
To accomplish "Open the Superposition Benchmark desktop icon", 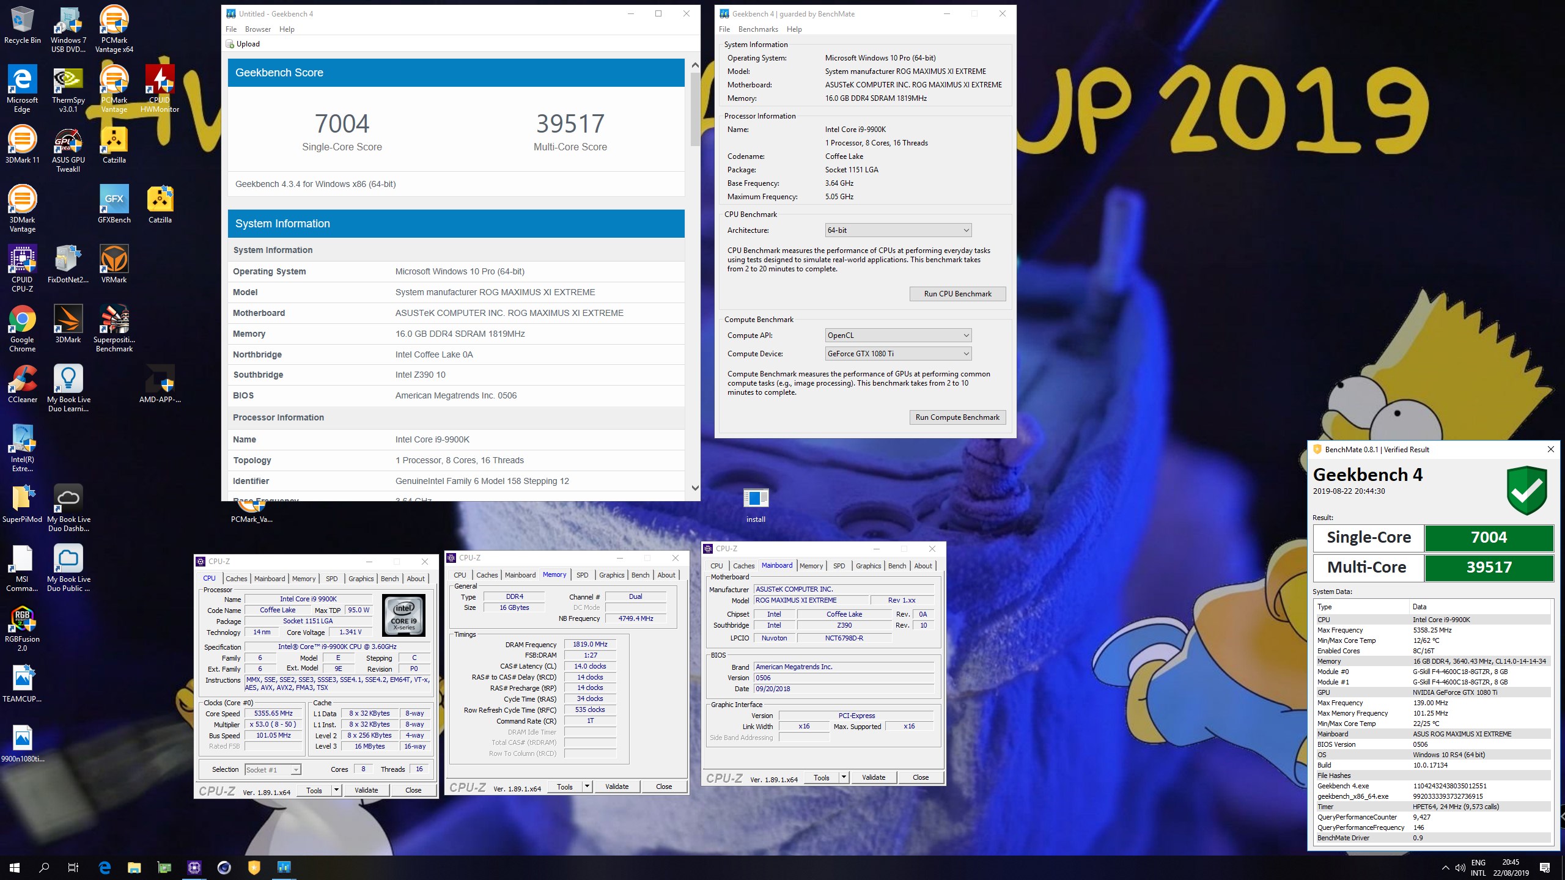I will pyautogui.click(x=114, y=329).
